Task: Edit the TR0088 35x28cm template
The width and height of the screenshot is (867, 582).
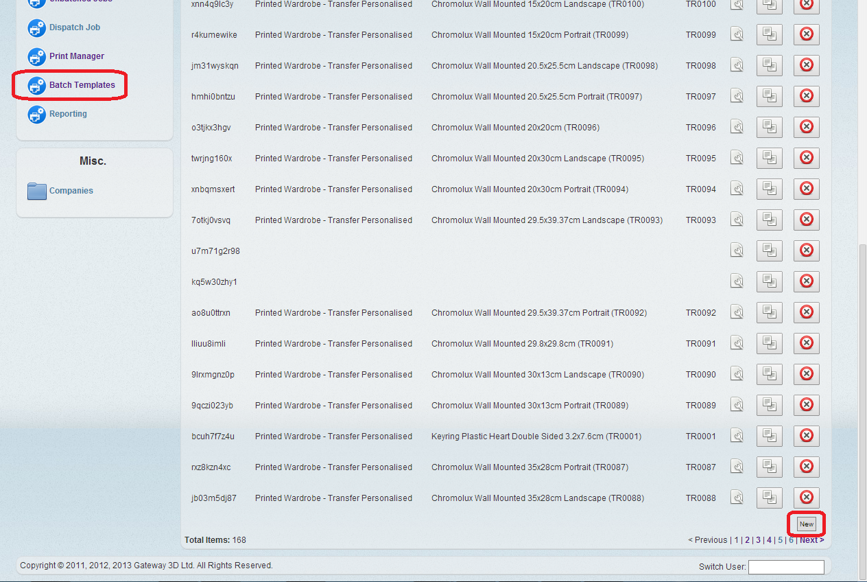Action: coord(737,498)
